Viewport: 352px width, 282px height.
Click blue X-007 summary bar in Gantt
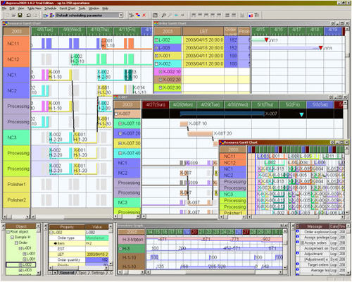tap(222, 114)
